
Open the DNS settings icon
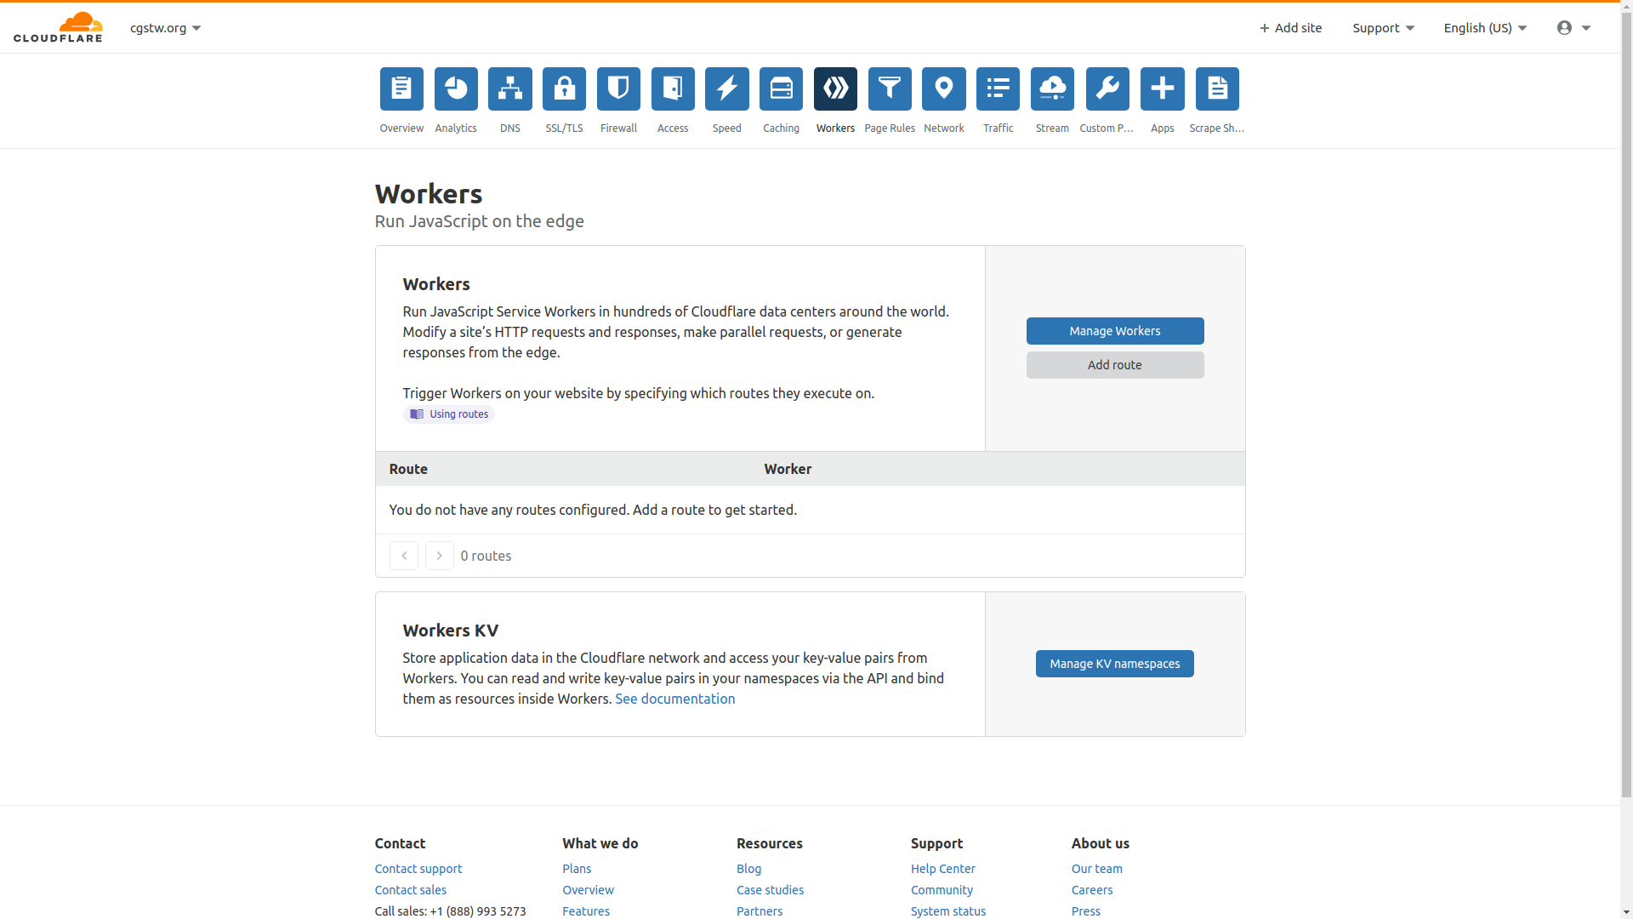click(509, 89)
